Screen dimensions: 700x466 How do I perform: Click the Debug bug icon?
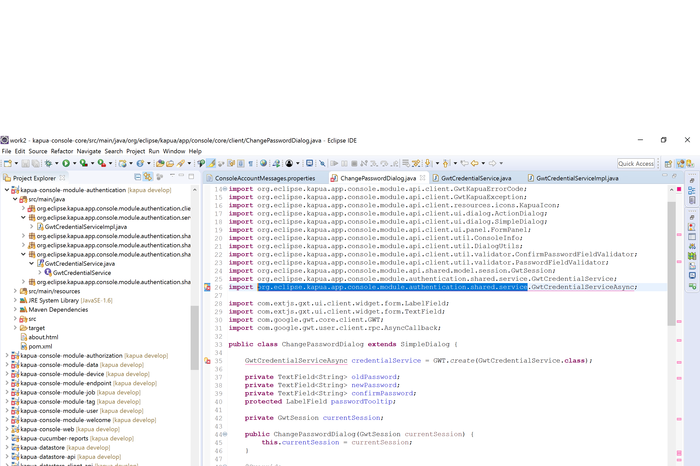(x=48, y=163)
